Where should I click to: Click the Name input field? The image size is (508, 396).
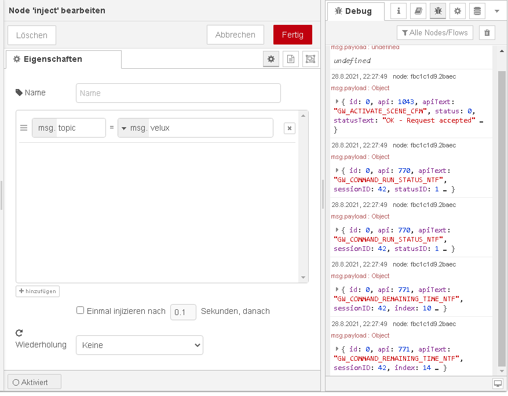pyautogui.click(x=178, y=93)
